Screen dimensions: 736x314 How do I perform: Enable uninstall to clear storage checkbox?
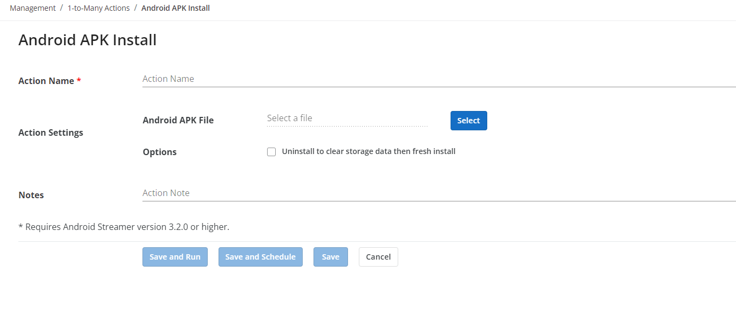point(271,152)
